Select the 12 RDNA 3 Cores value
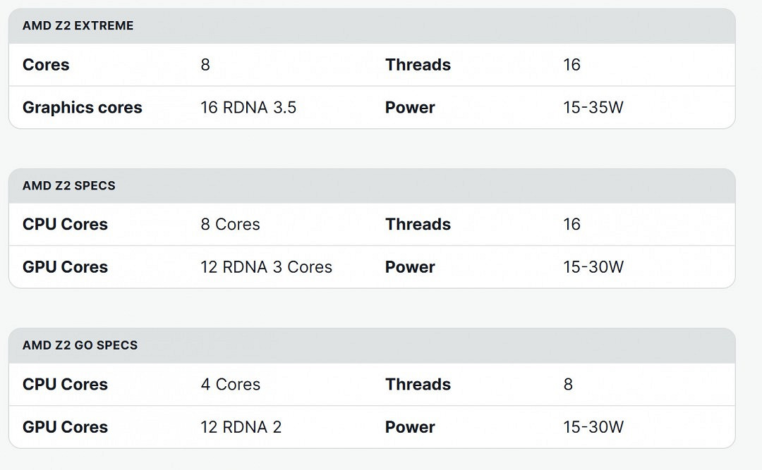762x470 pixels. tap(266, 267)
